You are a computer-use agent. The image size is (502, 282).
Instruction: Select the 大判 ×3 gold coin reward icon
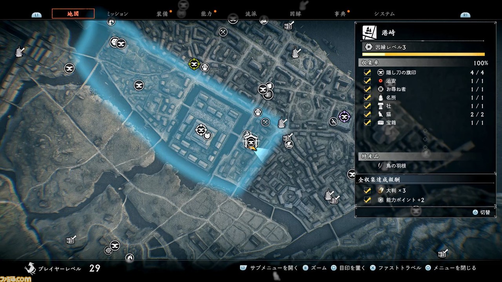380,190
